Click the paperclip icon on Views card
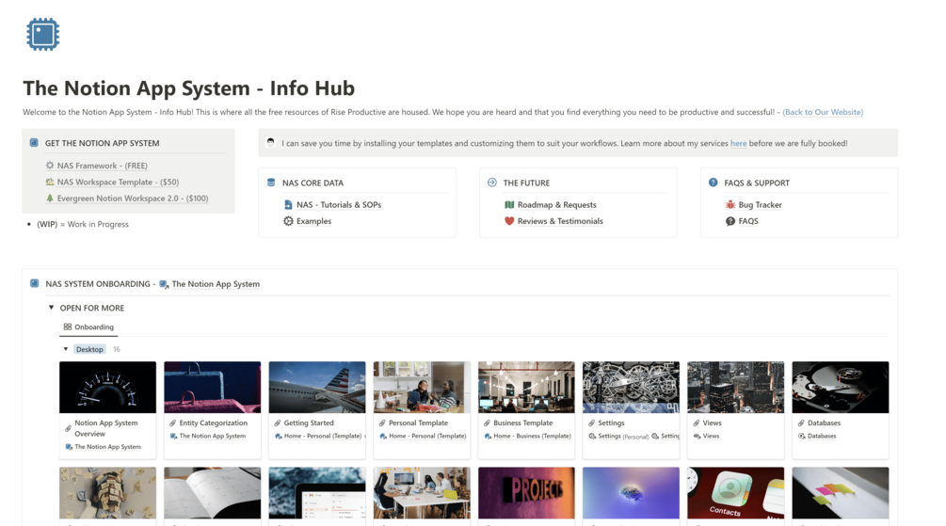 [x=697, y=422]
